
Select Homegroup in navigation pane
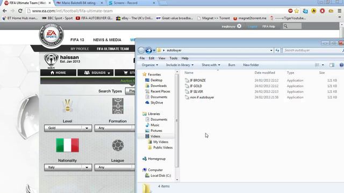pos(154,159)
